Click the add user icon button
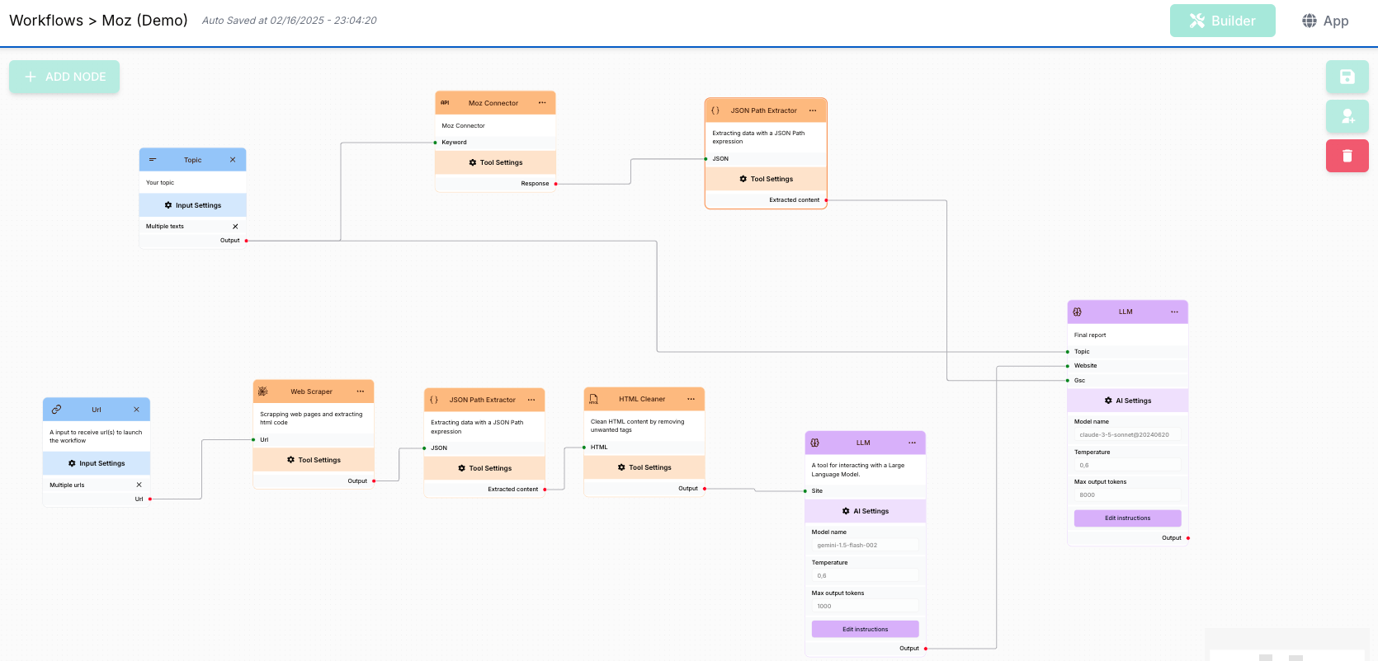The width and height of the screenshot is (1378, 661). click(x=1347, y=116)
